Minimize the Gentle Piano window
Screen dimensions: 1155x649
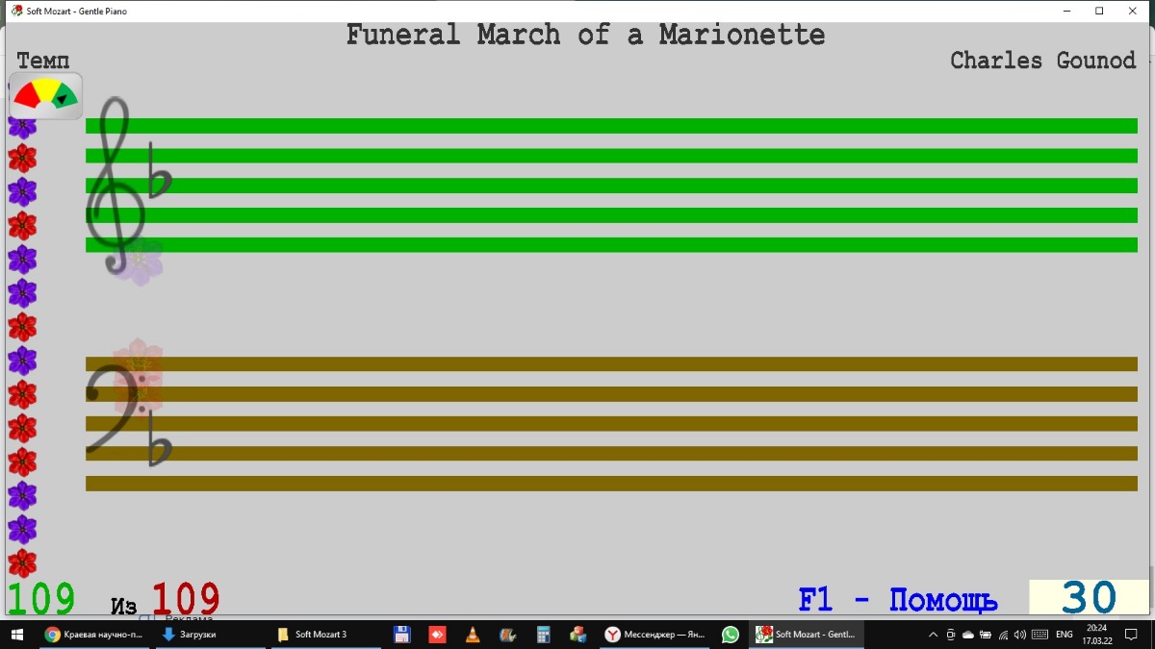click(1066, 11)
